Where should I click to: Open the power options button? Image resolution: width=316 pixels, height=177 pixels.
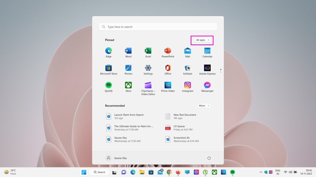click(209, 158)
